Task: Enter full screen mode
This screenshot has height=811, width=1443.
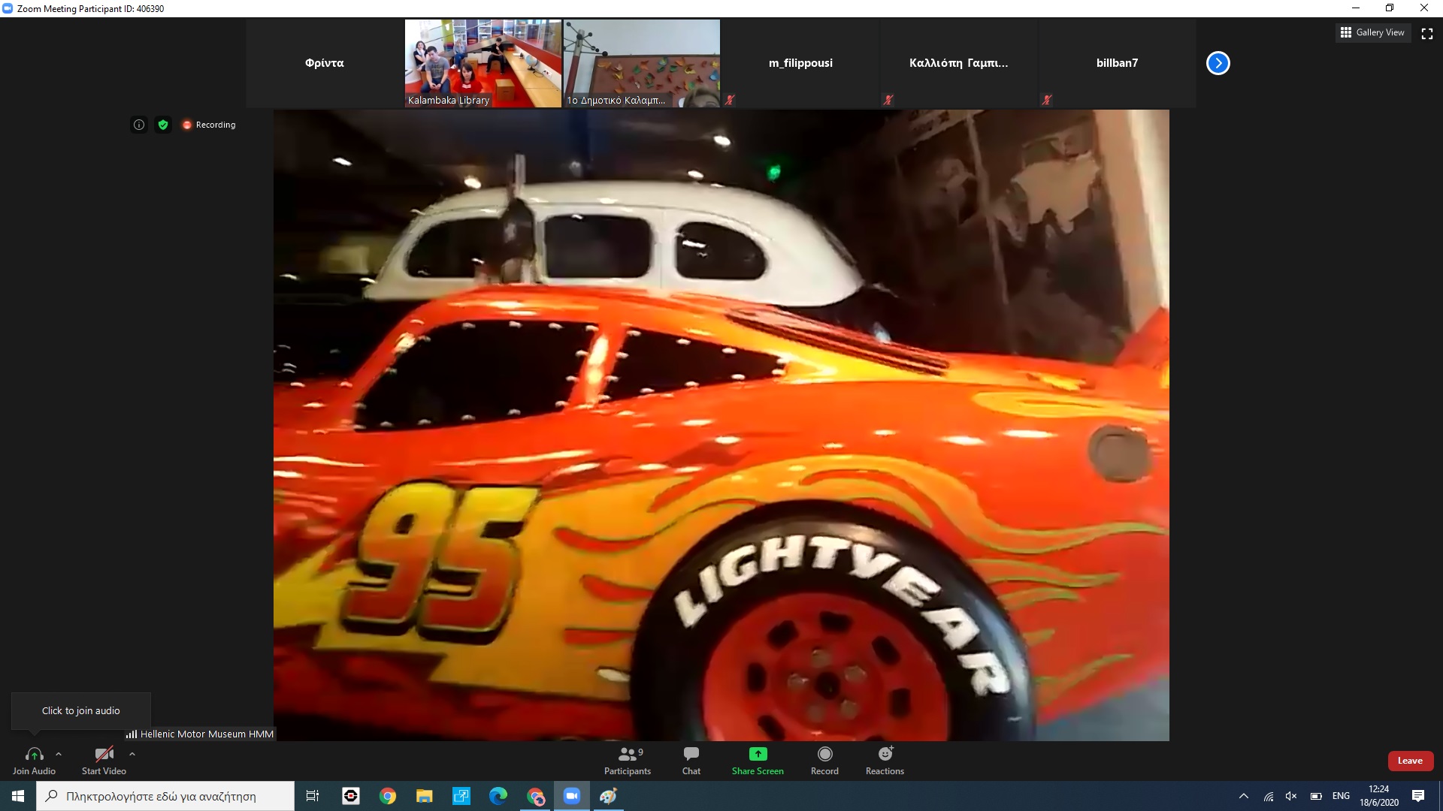Action: tap(1427, 33)
